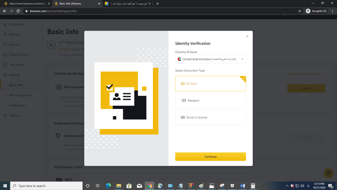Click the browser back arrow

pos(5,11)
